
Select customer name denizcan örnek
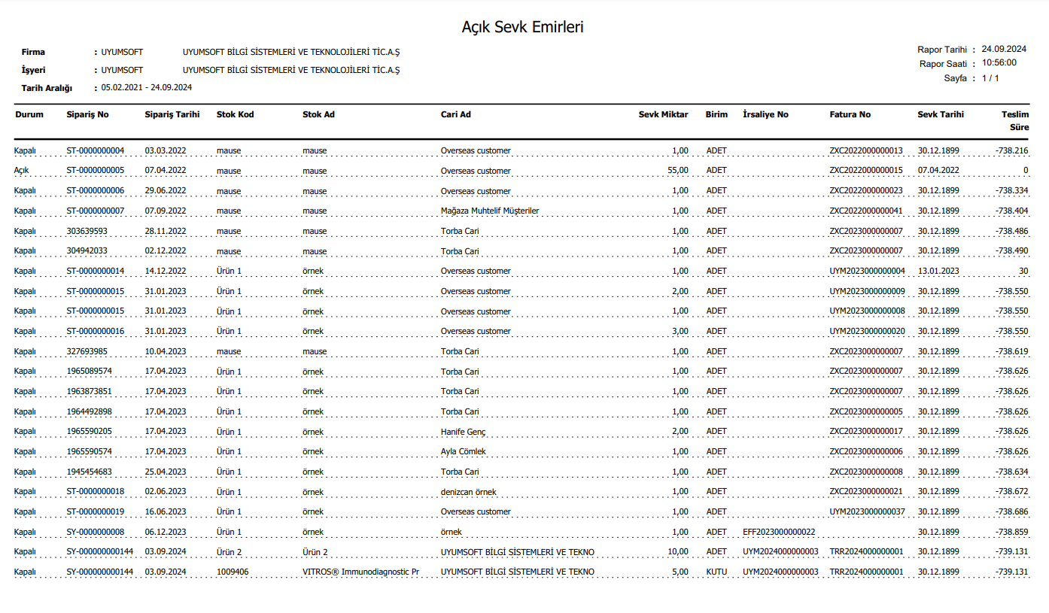pyautogui.click(x=468, y=492)
